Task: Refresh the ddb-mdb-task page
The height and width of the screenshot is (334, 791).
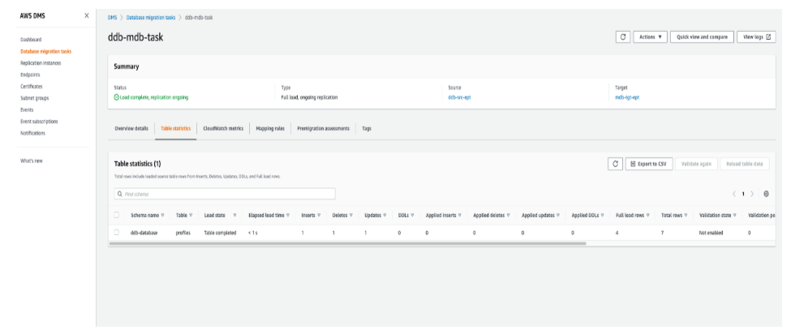Action: pos(623,36)
